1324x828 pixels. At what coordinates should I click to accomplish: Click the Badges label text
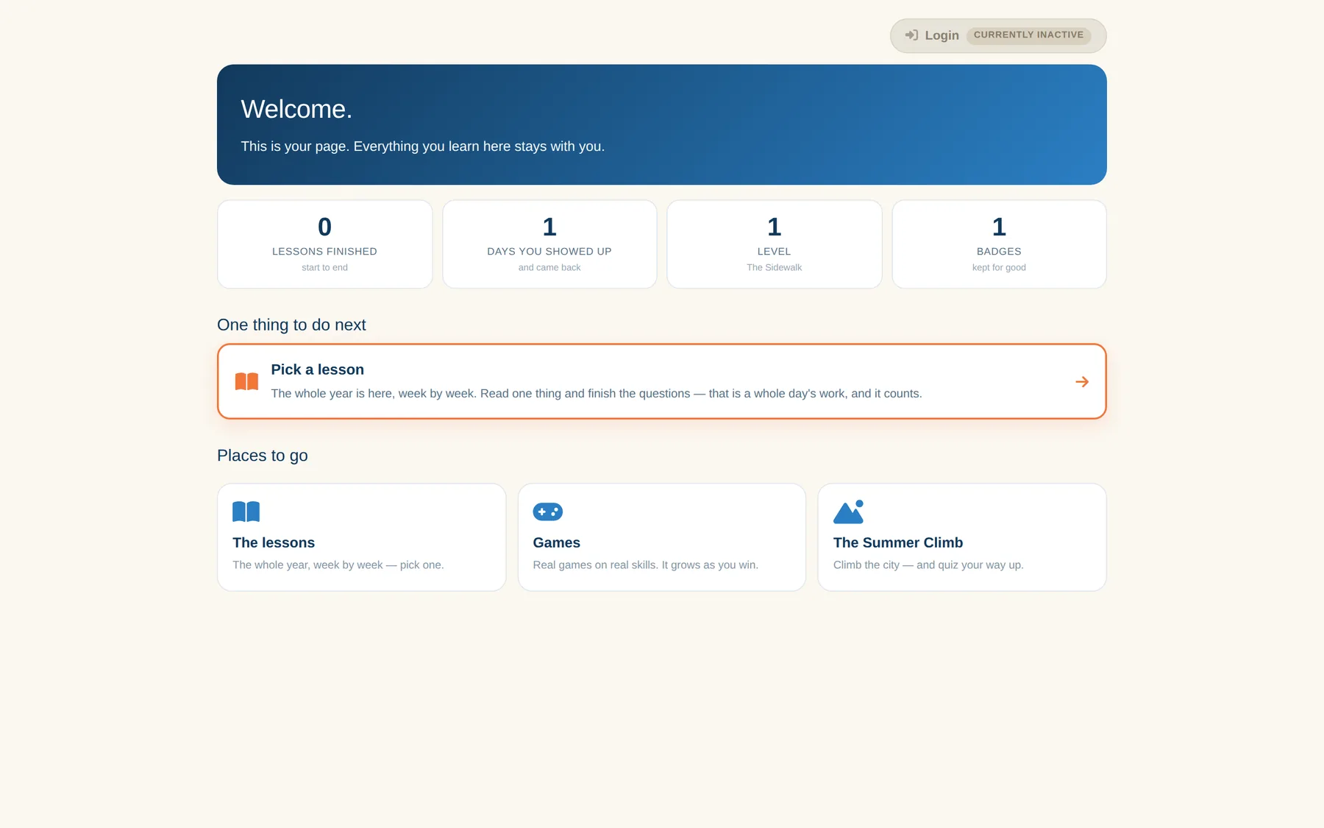click(x=999, y=252)
